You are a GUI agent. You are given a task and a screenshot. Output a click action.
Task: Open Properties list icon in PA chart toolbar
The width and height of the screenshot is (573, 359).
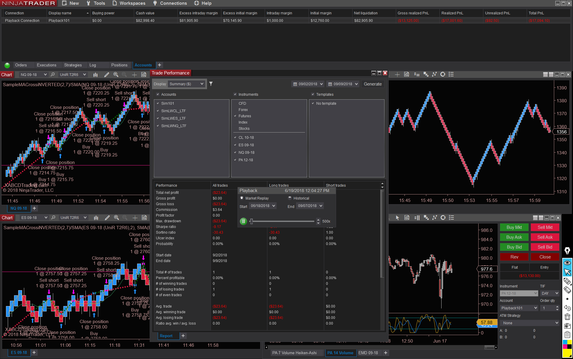coord(451,217)
